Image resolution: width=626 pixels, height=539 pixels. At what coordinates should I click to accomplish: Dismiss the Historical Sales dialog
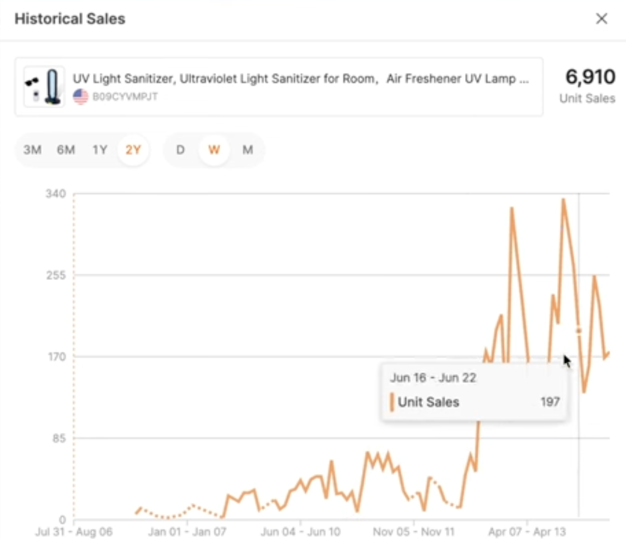(601, 18)
